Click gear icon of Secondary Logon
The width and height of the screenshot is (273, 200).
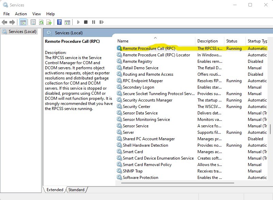119,87
